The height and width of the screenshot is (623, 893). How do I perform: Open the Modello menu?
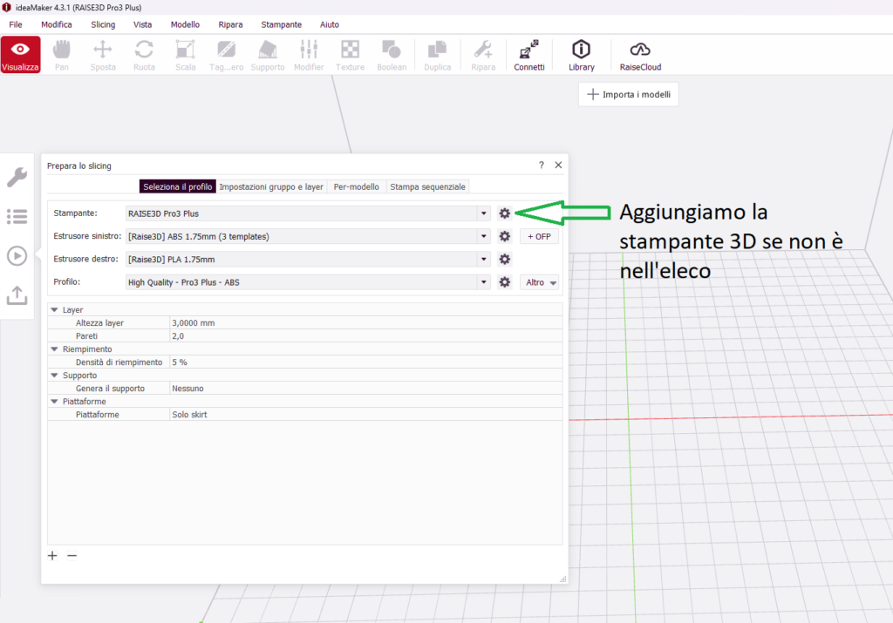(x=185, y=24)
